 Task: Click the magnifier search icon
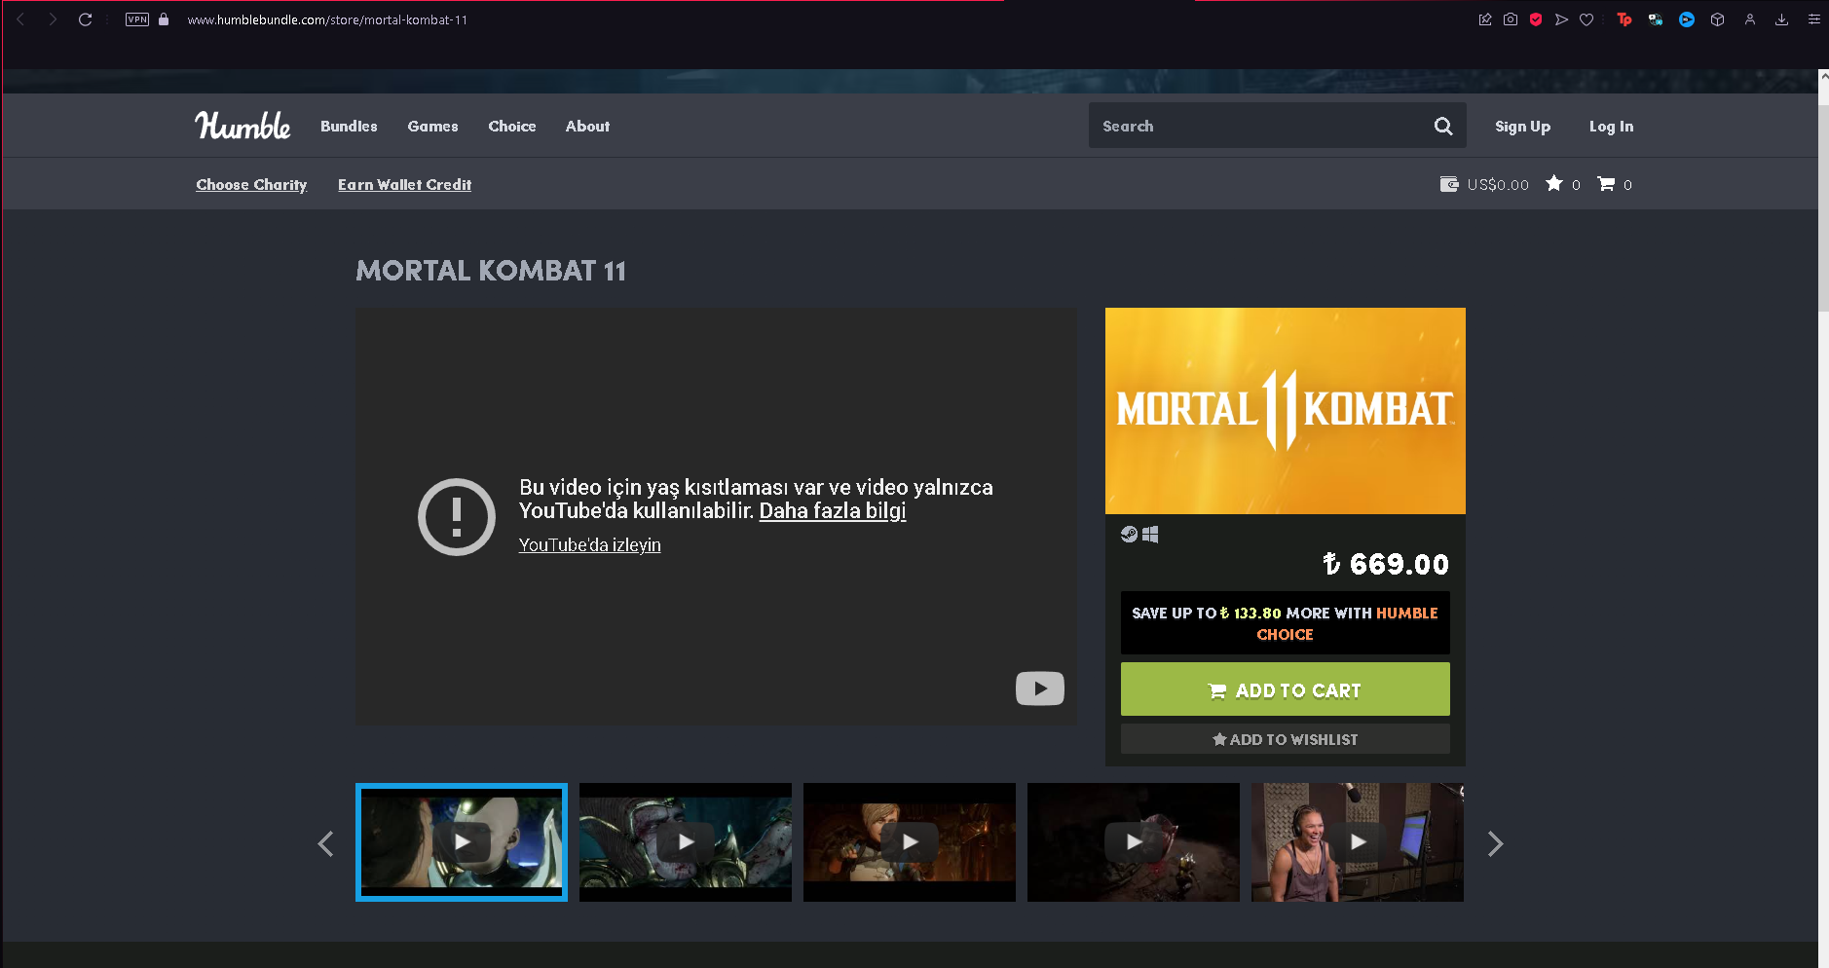click(x=1443, y=126)
